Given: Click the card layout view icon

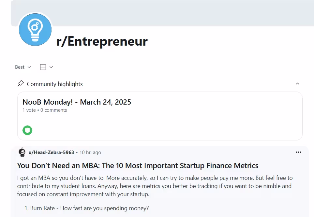Looking at the screenshot, I should 43,67.
